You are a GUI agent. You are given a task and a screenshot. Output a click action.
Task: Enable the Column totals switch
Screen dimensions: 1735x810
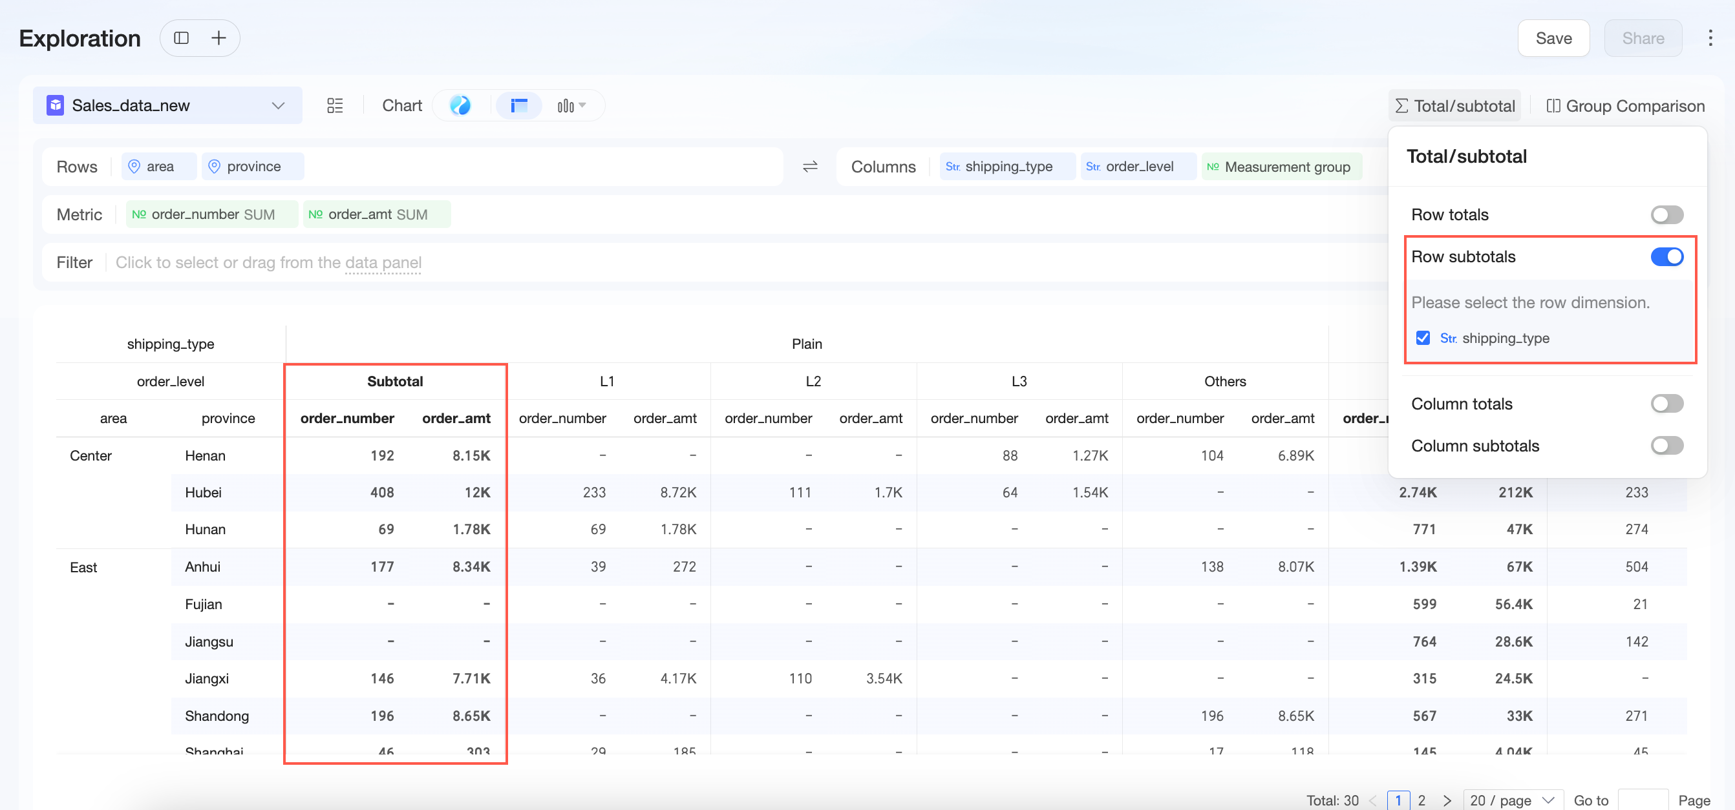(x=1667, y=404)
